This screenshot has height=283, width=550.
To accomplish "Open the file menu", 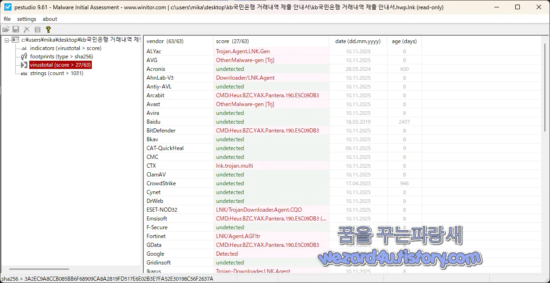I will [x=7, y=19].
